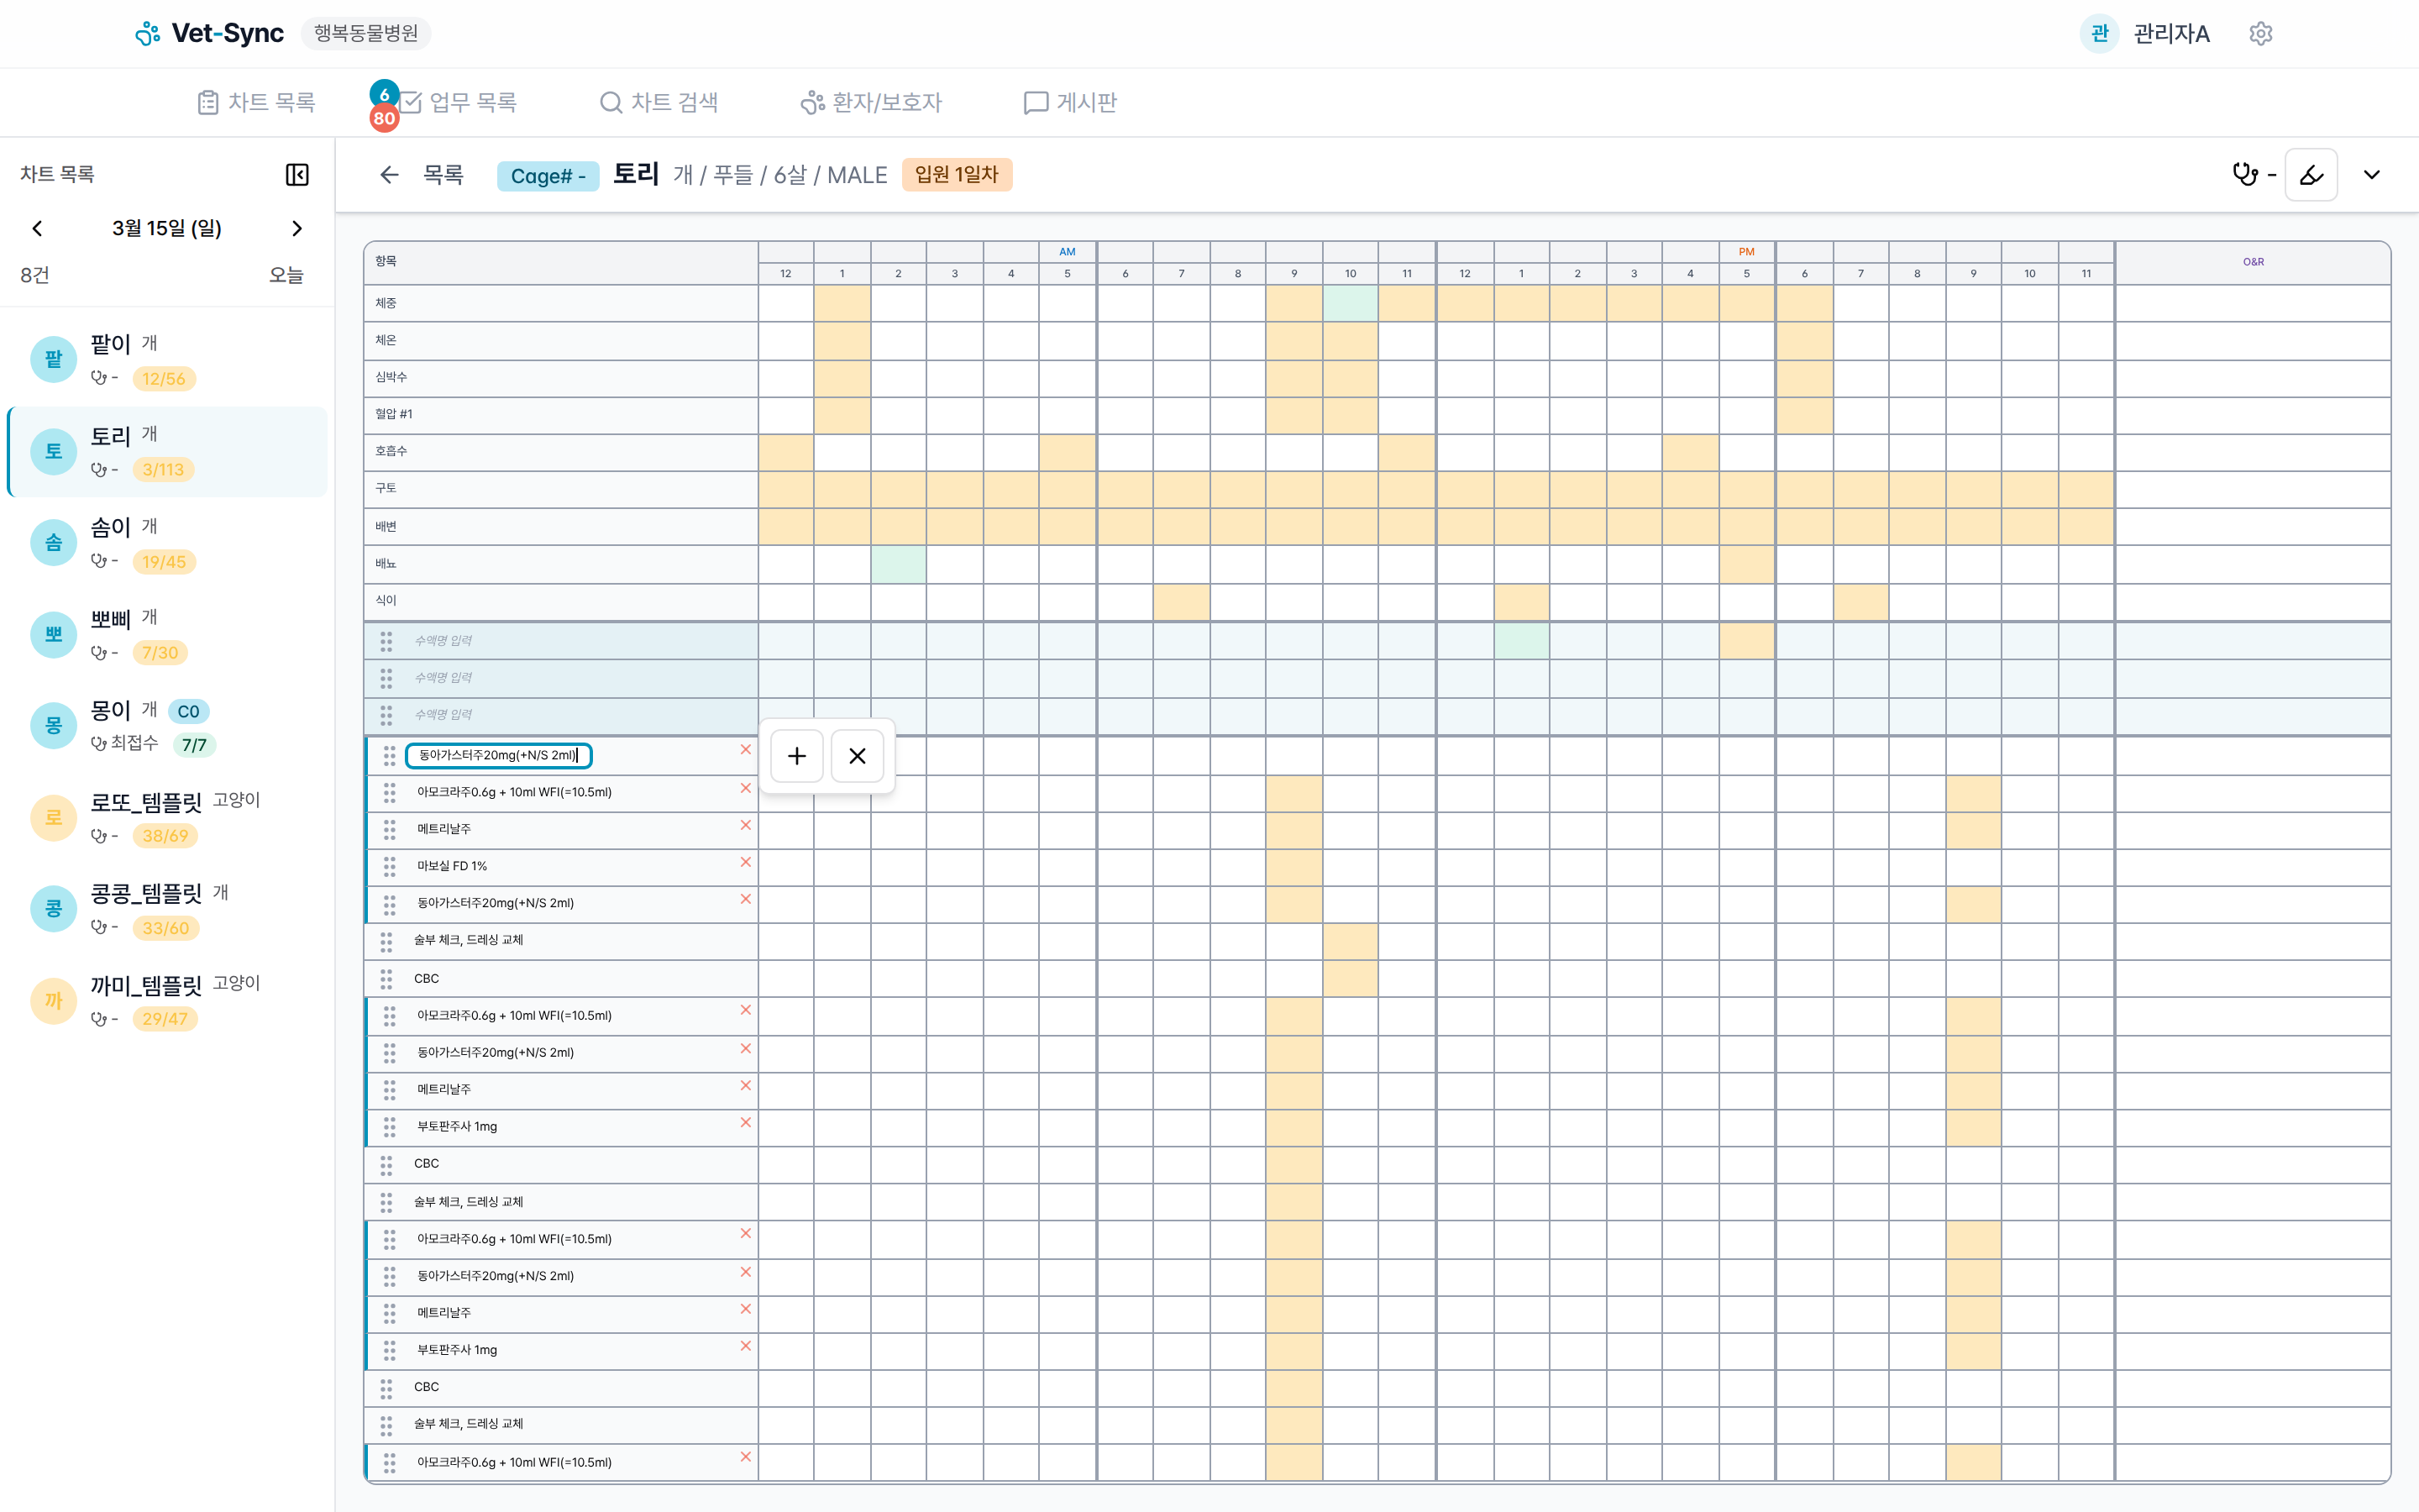Delete the 마보실 FD 1% order row
The image size is (2419, 1512).
745,862
